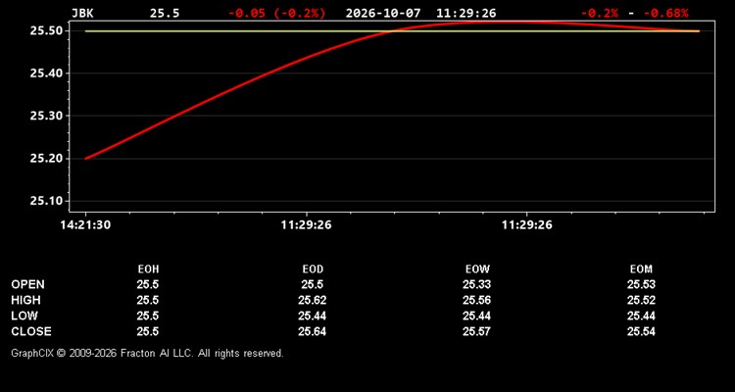Click the EOW HIGH value 25.56
The height and width of the screenshot is (392, 735).
click(x=476, y=300)
